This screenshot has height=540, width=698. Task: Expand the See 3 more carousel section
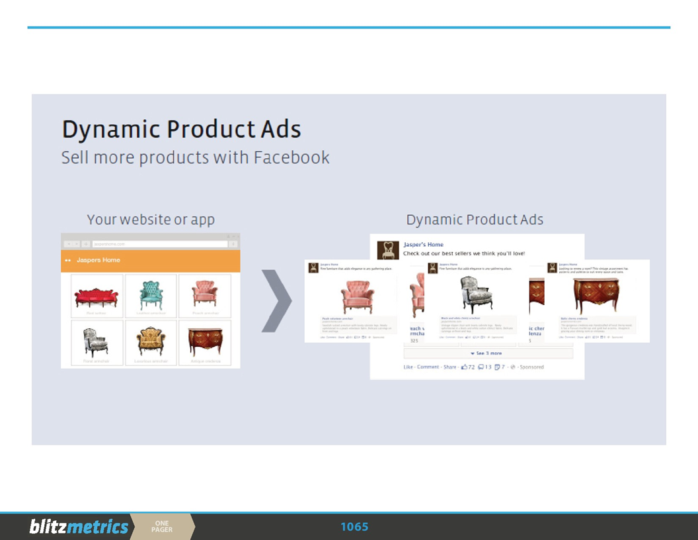pos(488,353)
